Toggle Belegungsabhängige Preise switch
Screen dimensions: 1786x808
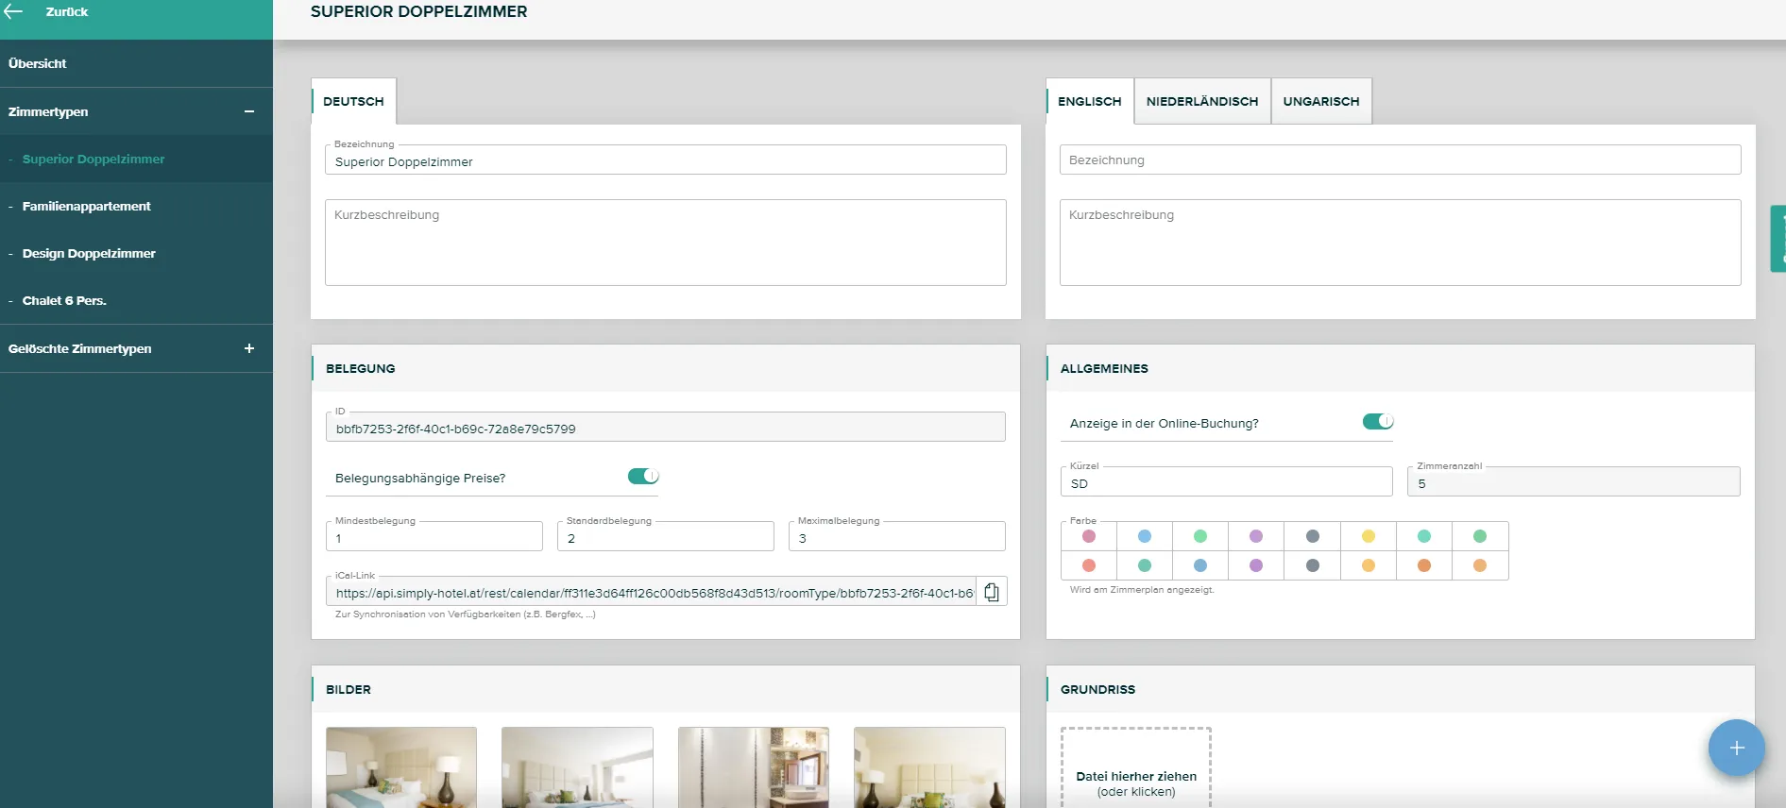coord(643,476)
